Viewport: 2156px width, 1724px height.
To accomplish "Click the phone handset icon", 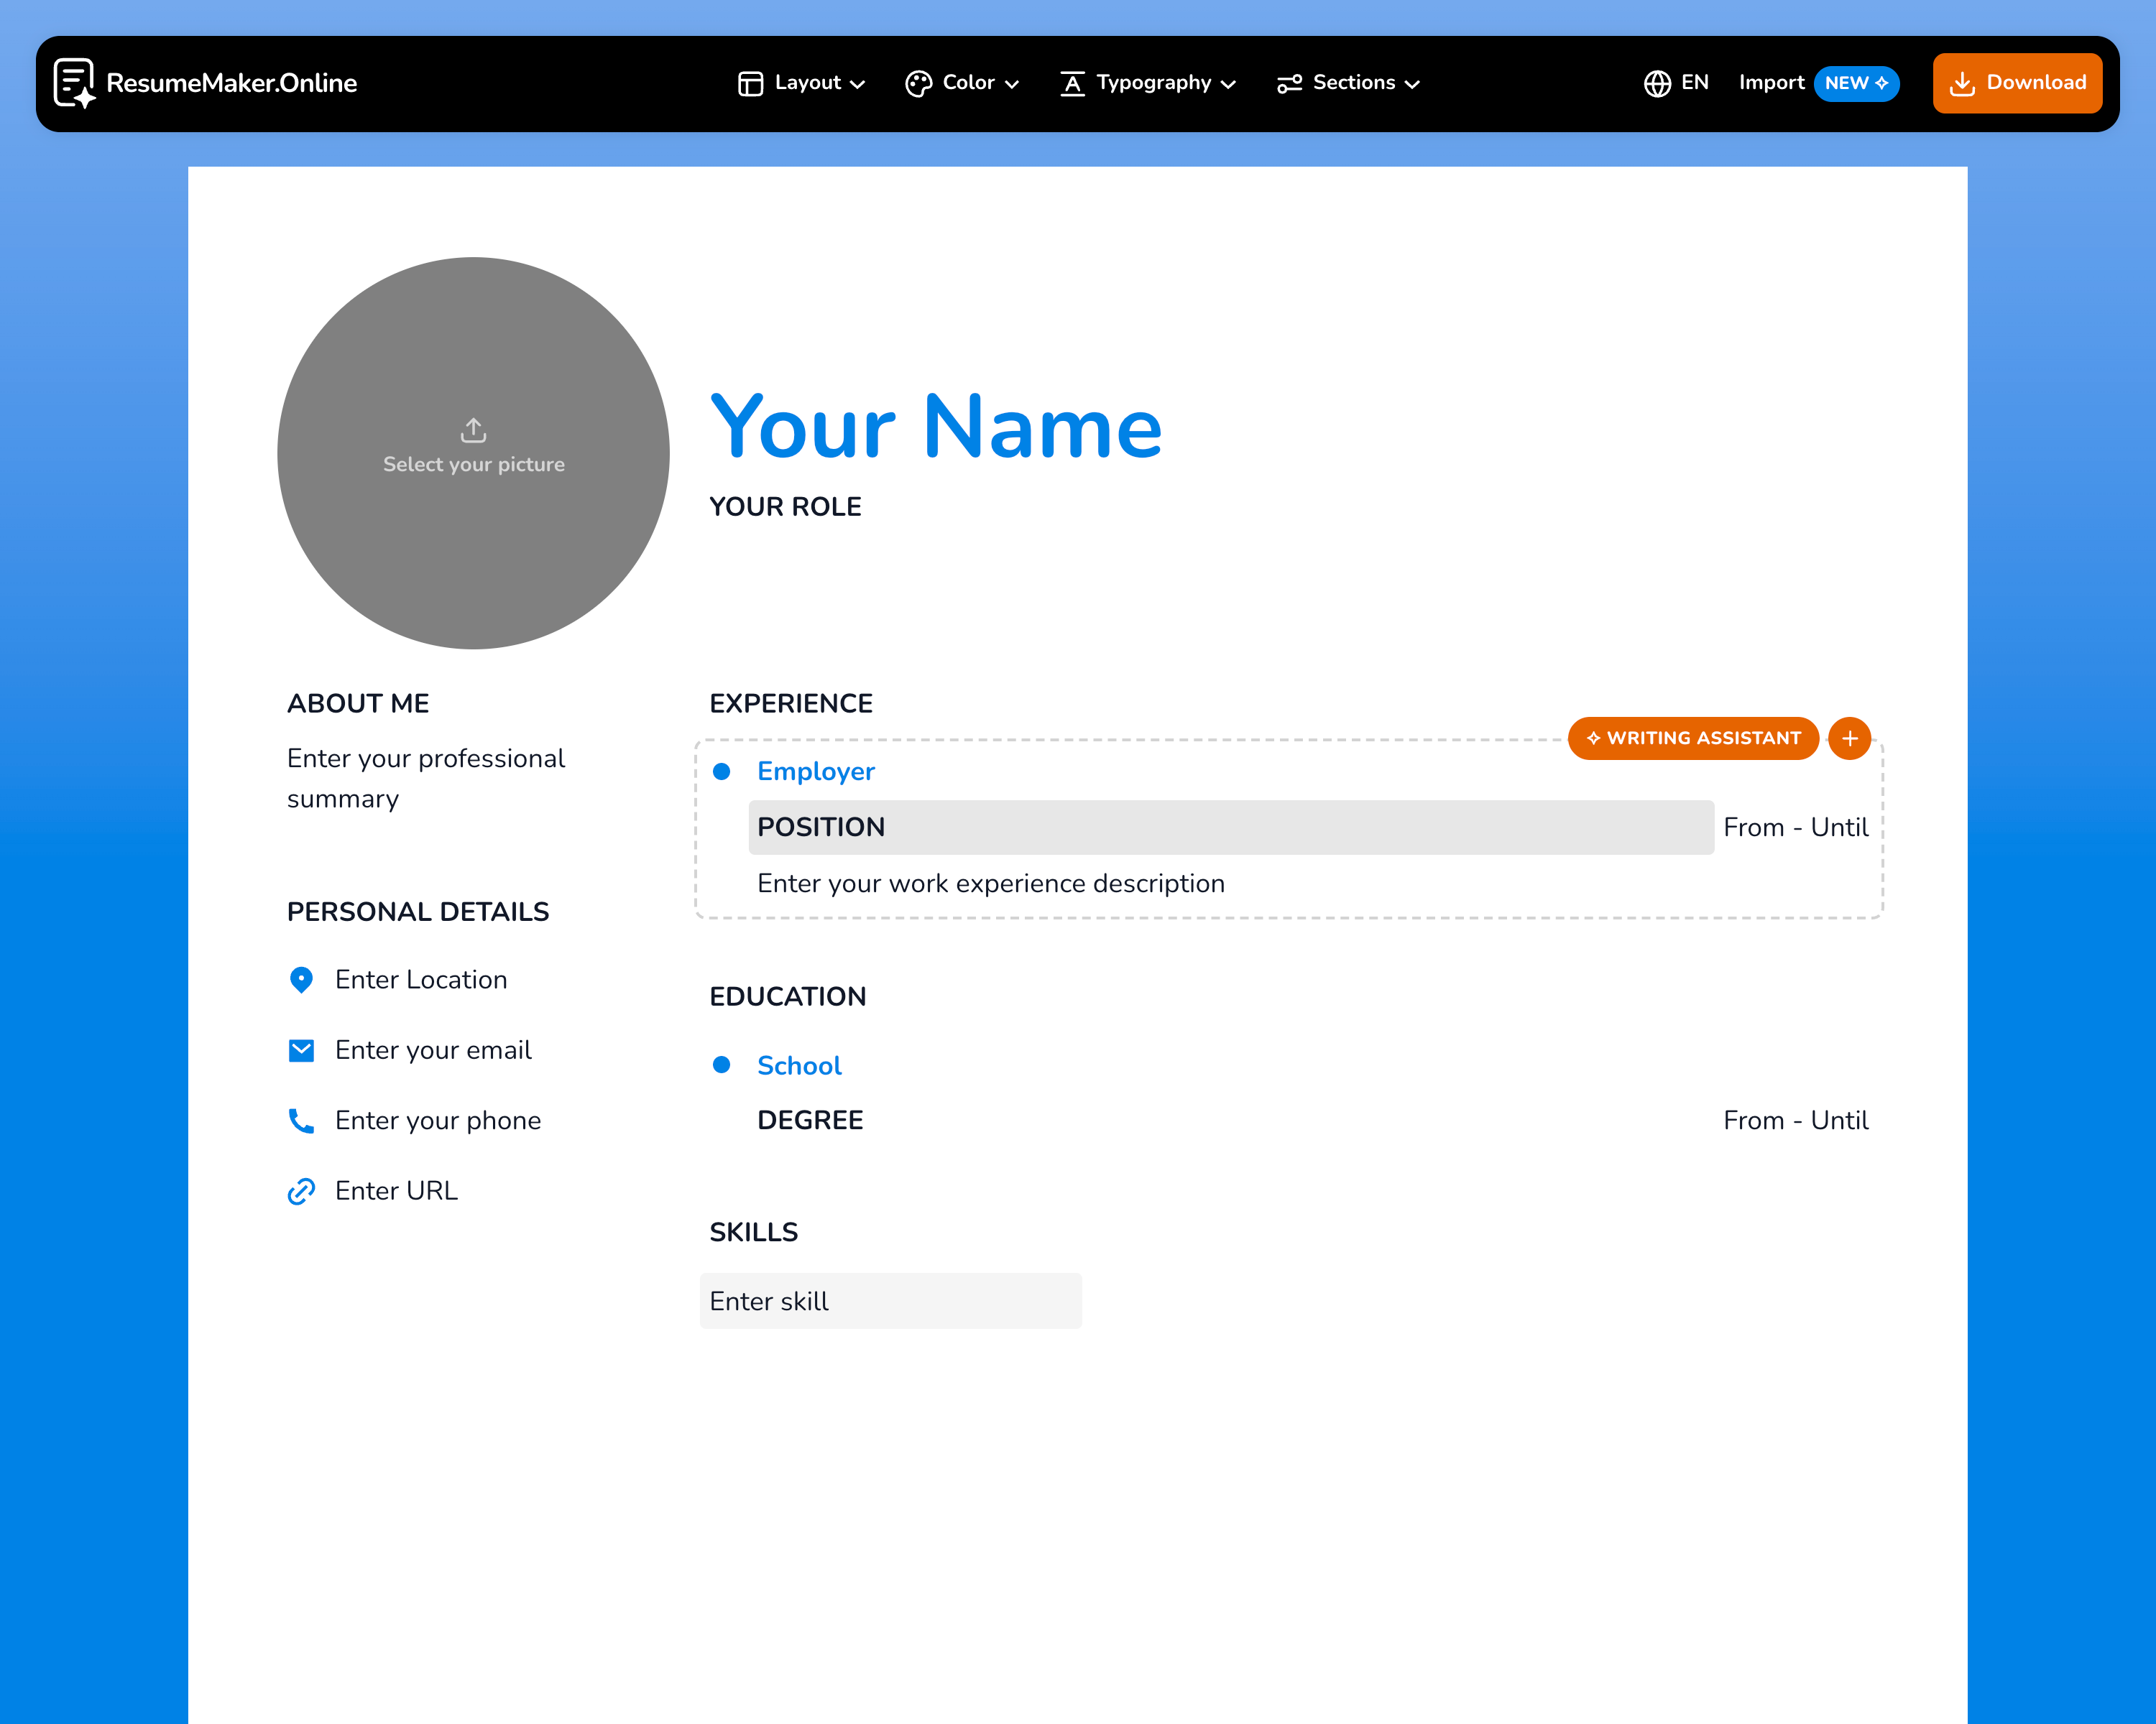I will pyautogui.click(x=301, y=1121).
